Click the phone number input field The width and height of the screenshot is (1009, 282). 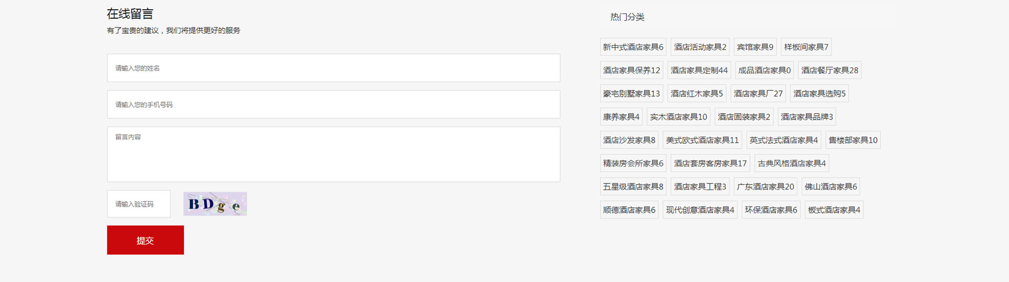pyautogui.click(x=333, y=104)
